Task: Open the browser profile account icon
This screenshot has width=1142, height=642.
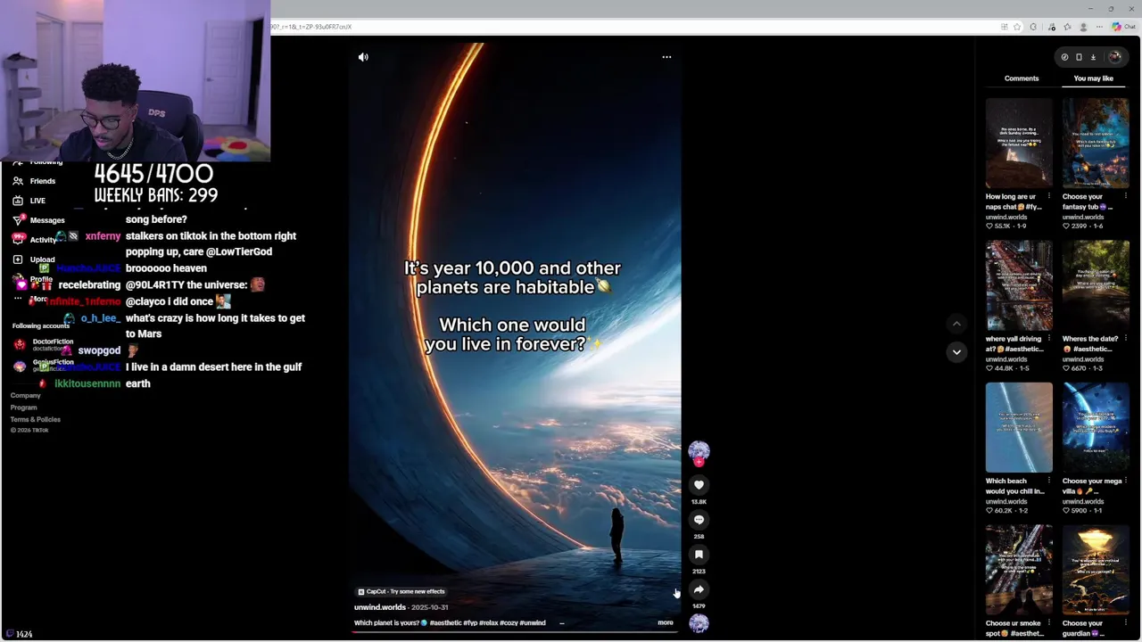Action: click(1084, 27)
